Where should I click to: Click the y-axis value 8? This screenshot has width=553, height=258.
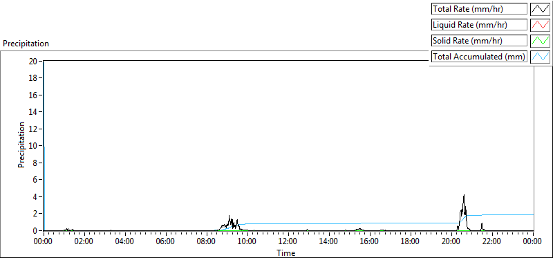pos(36,163)
